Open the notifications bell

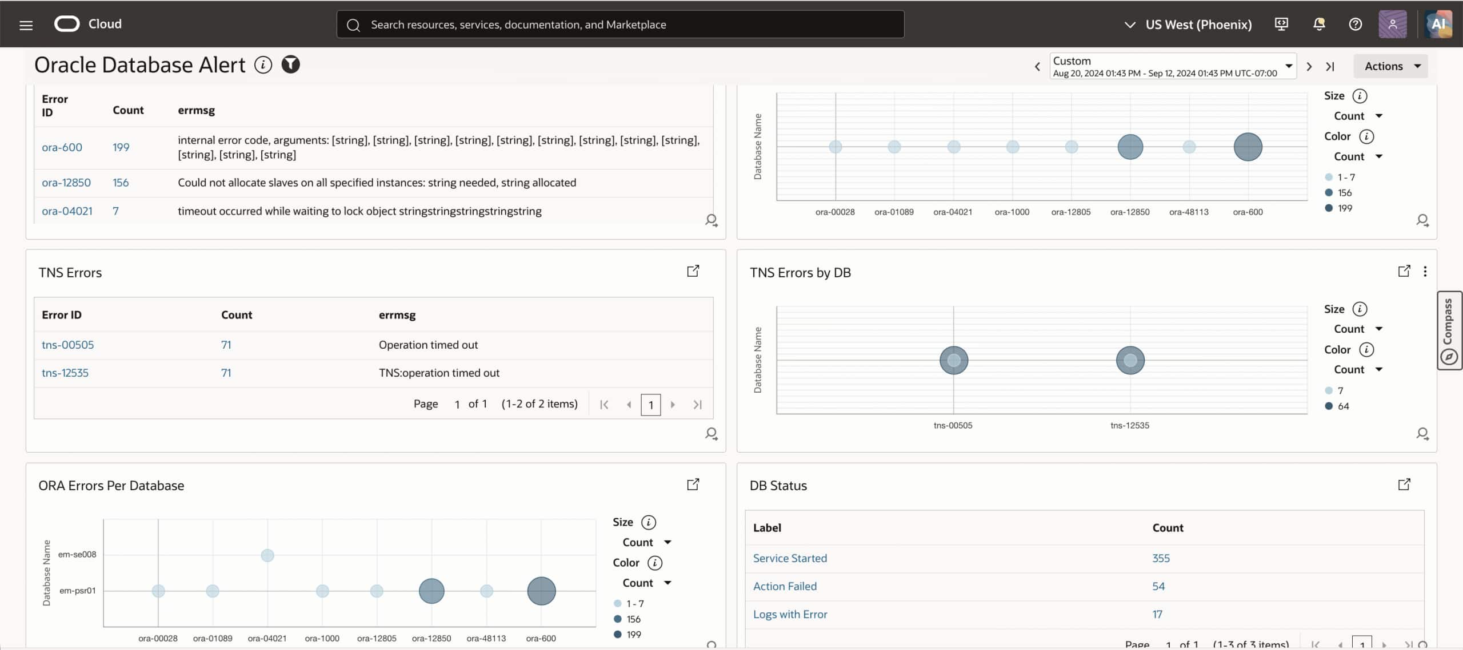pyautogui.click(x=1319, y=24)
